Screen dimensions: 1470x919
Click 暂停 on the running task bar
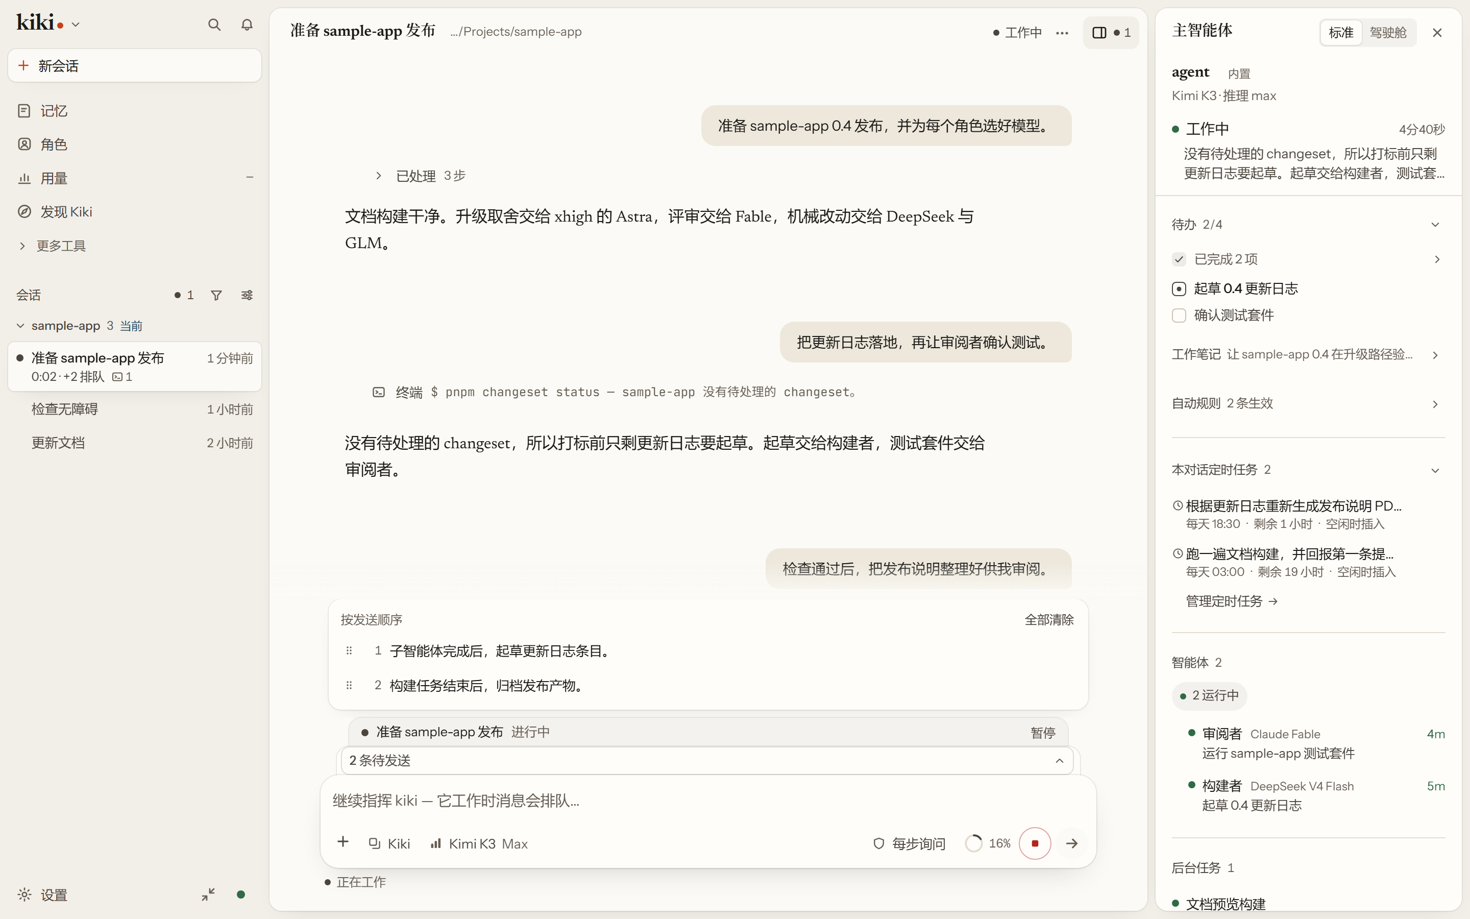(1043, 733)
